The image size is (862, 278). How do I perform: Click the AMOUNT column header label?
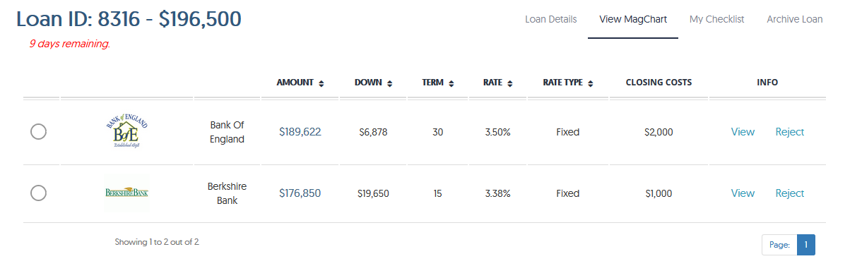click(x=295, y=83)
